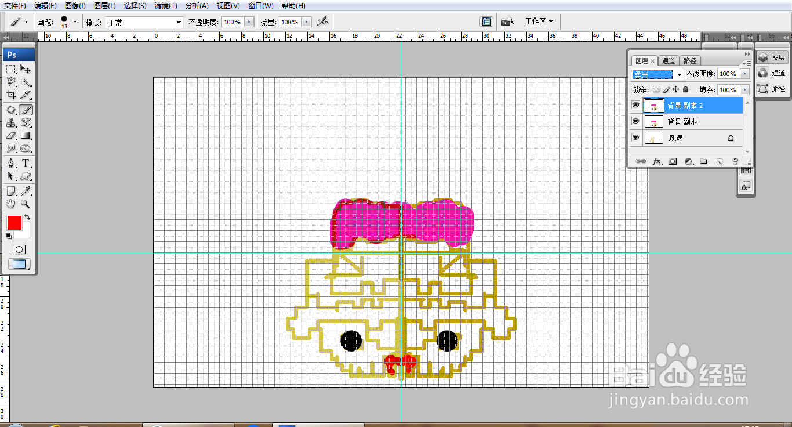The width and height of the screenshot is (792, 427).
Task: Toggle lock transparent pixels
Action: pyautogui.click(x=656, y=90)
